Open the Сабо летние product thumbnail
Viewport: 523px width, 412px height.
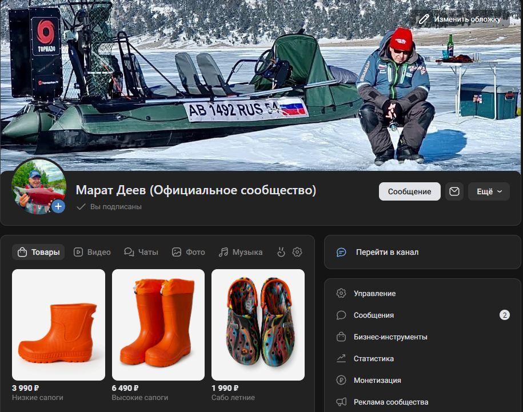coord(258,325)
